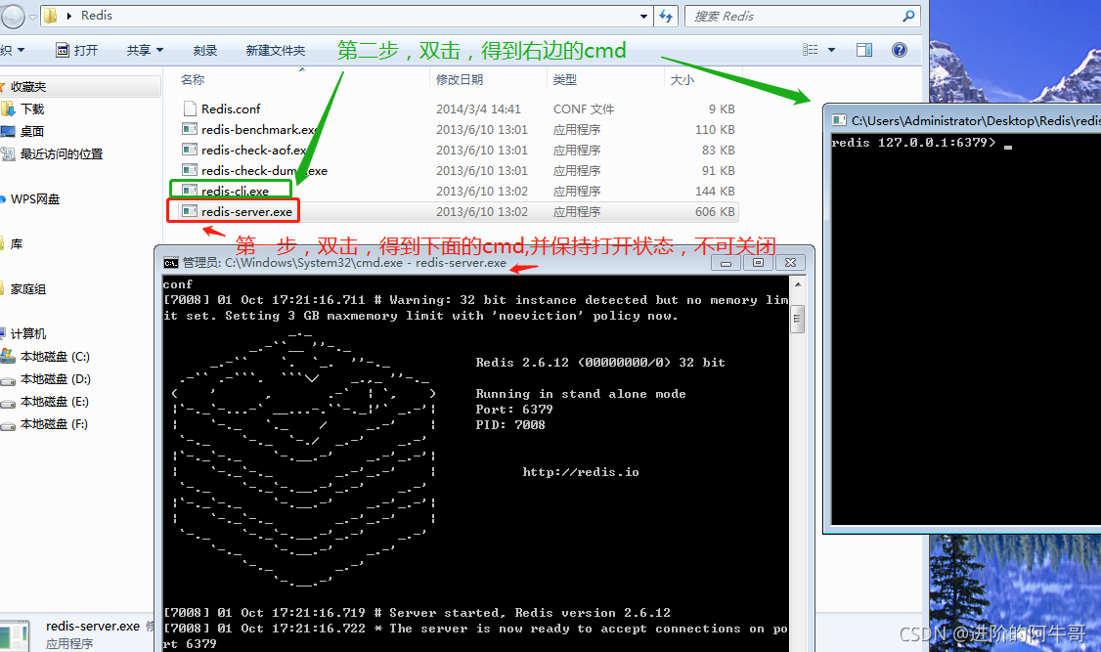Click the Redis folder path in address bar
1101x652 pixels.
click(96, 16)
